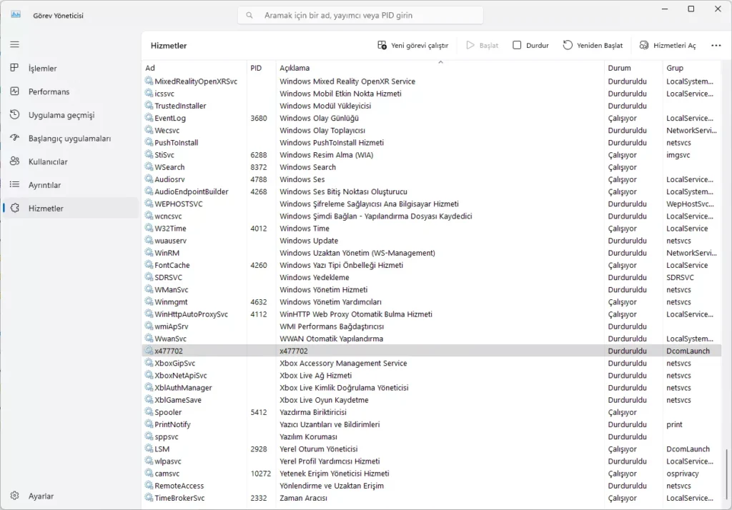Click Hizmetleri Aç toolbar button

click(667, 46)
